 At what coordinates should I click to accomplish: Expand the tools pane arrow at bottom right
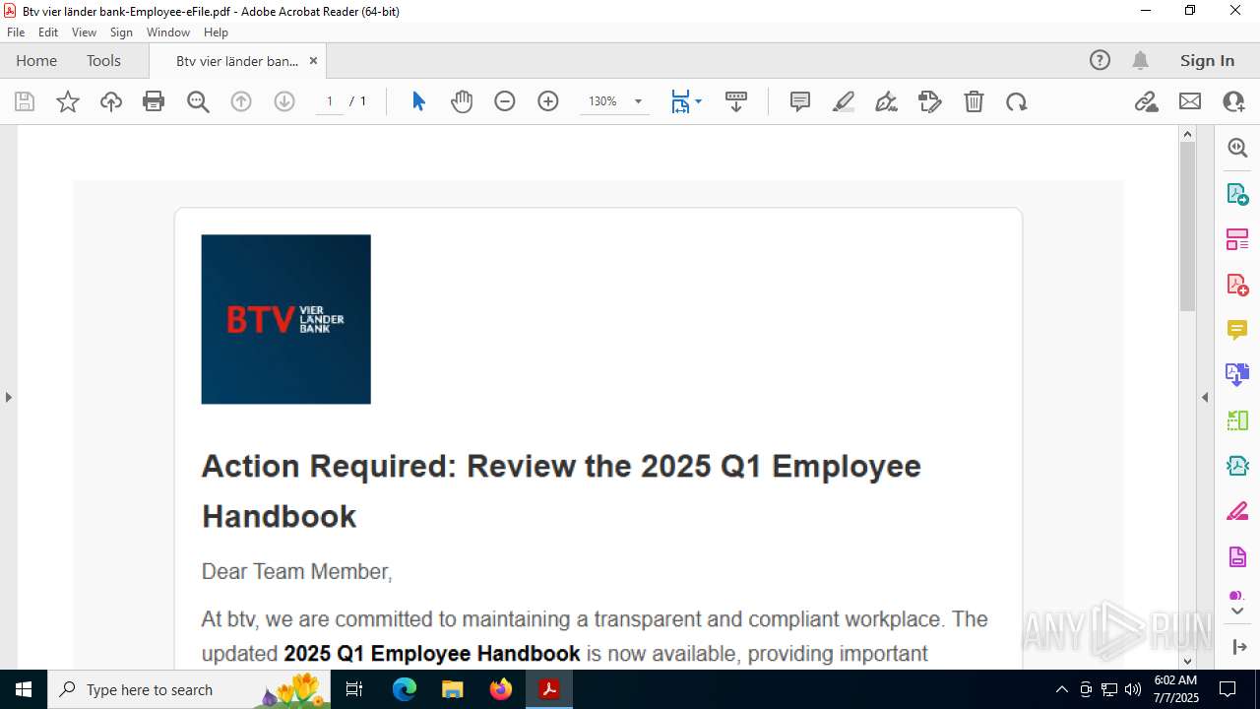[1237, 647]
